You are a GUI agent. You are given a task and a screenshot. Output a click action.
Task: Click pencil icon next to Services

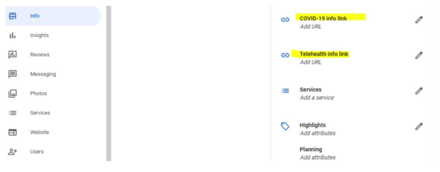[418, 91]
